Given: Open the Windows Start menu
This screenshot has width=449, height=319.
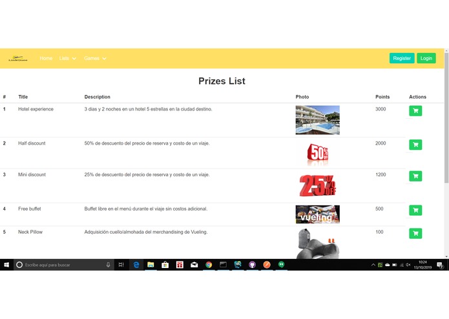Looking at the screenshot, I should pyautogui.click(x=6, y=265).
